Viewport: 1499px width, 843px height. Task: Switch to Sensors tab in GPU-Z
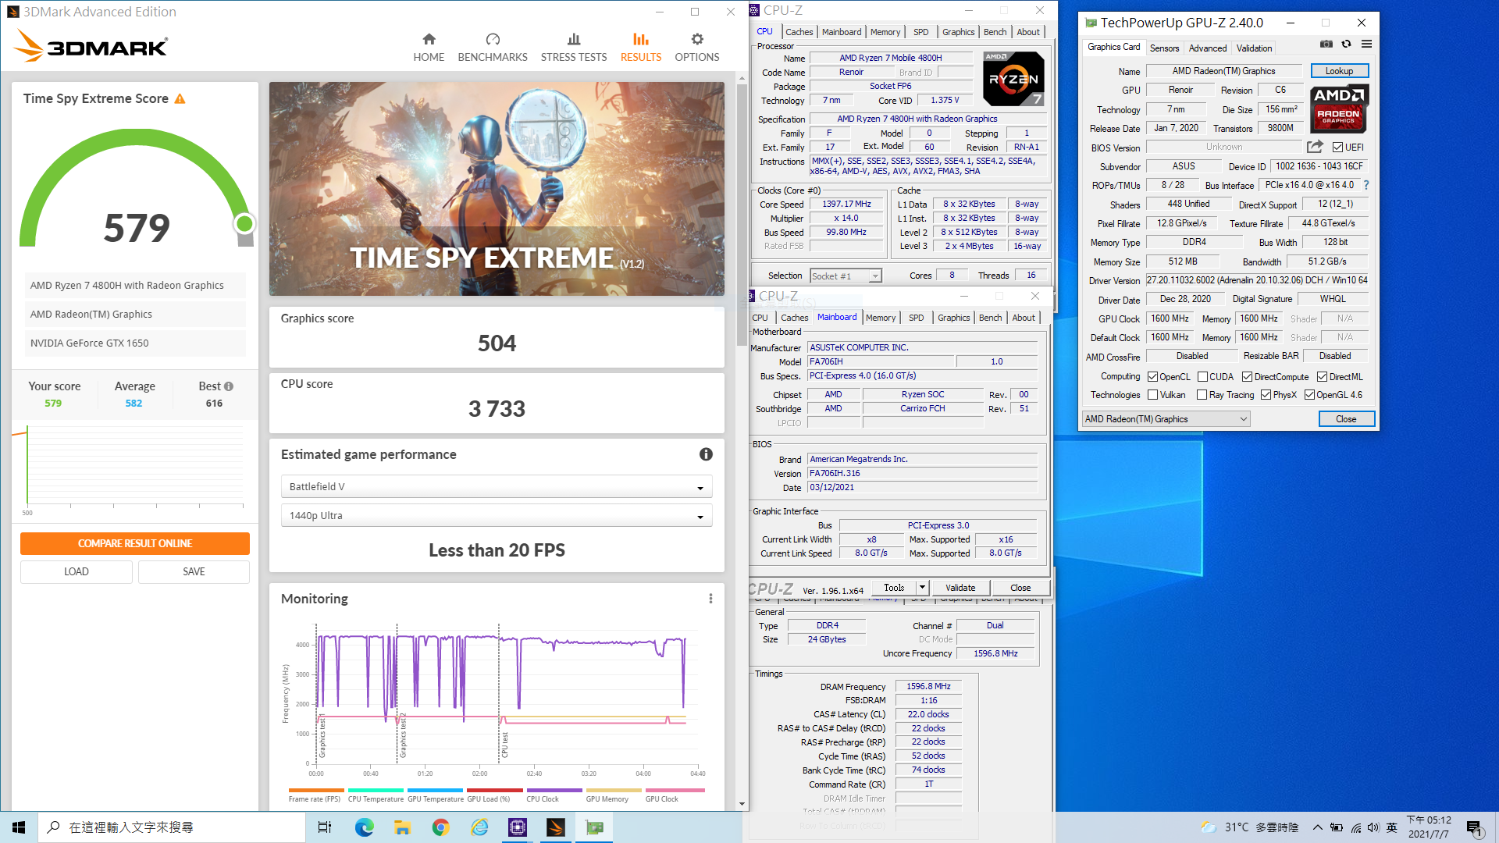click(1164, 48)
